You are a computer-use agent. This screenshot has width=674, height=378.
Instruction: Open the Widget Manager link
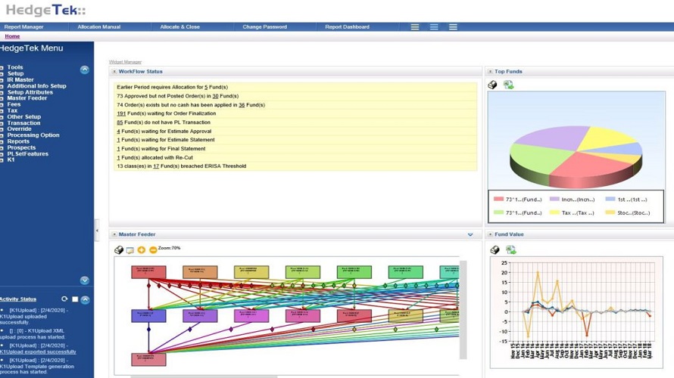125,62
